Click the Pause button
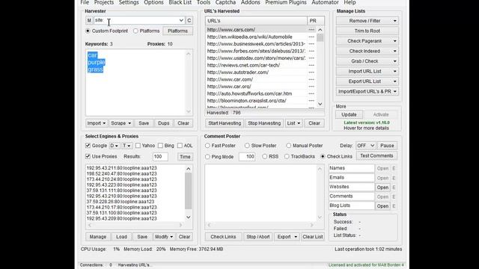 387,146
